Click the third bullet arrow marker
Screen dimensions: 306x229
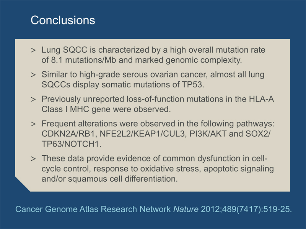pos(33,100)
